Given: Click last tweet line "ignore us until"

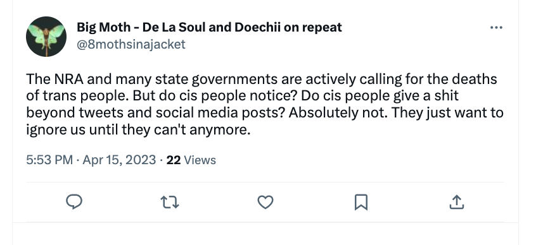Looking at the screenshot, I should click(138, 130).
